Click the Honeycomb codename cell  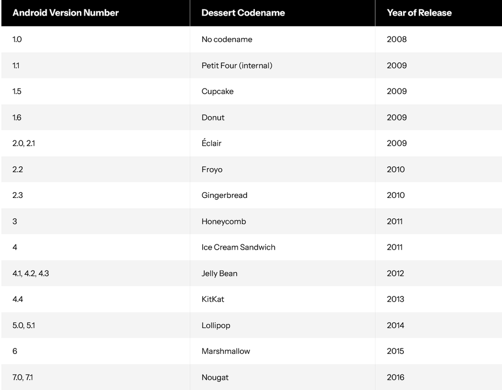tap(282, 221)
